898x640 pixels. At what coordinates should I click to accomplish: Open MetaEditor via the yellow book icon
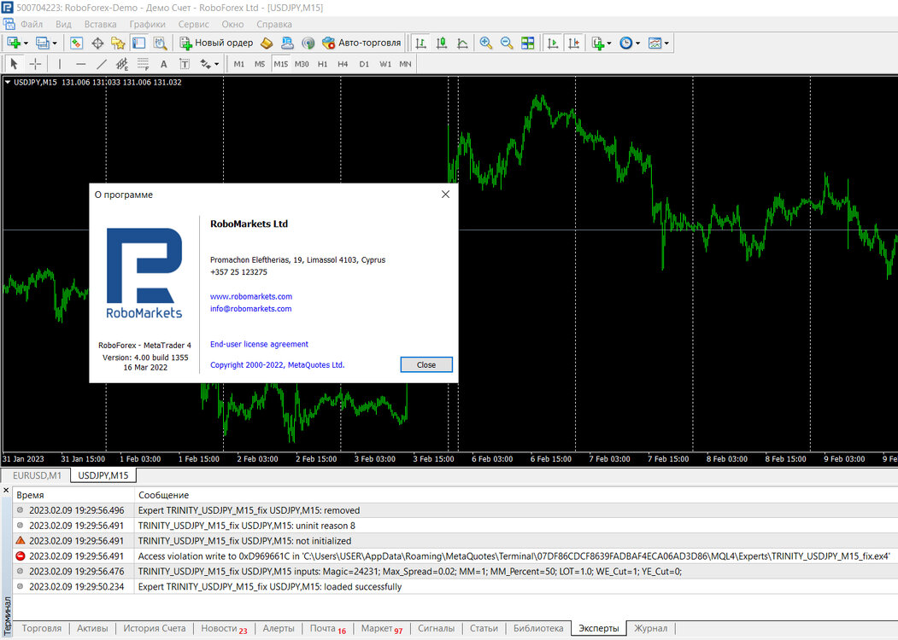267,43
